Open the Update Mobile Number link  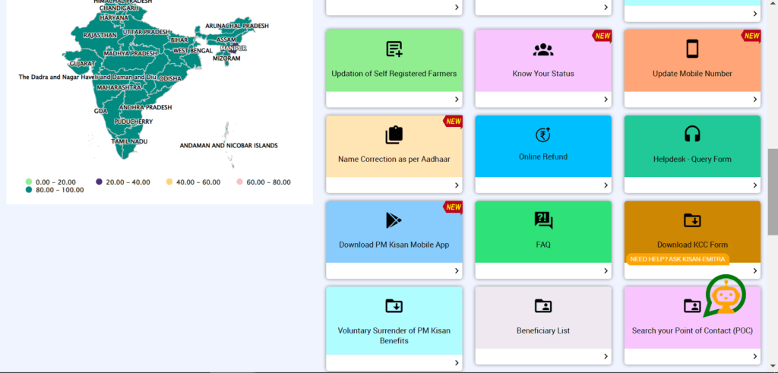click(692, 74)
